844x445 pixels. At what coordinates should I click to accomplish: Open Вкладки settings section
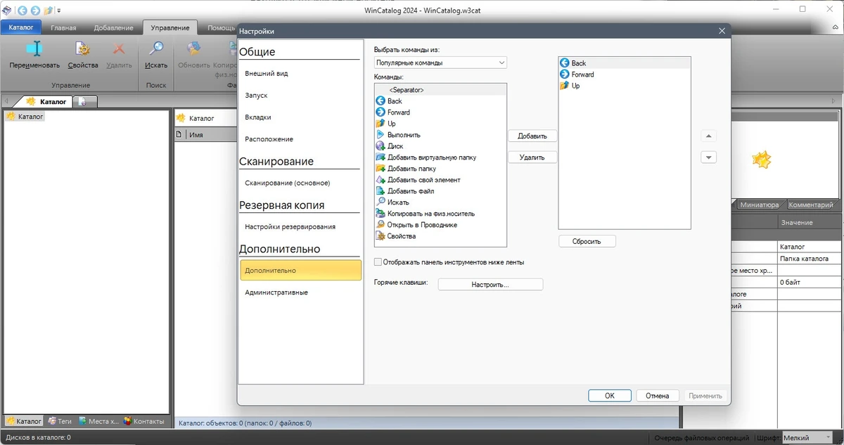coord(301,117)
